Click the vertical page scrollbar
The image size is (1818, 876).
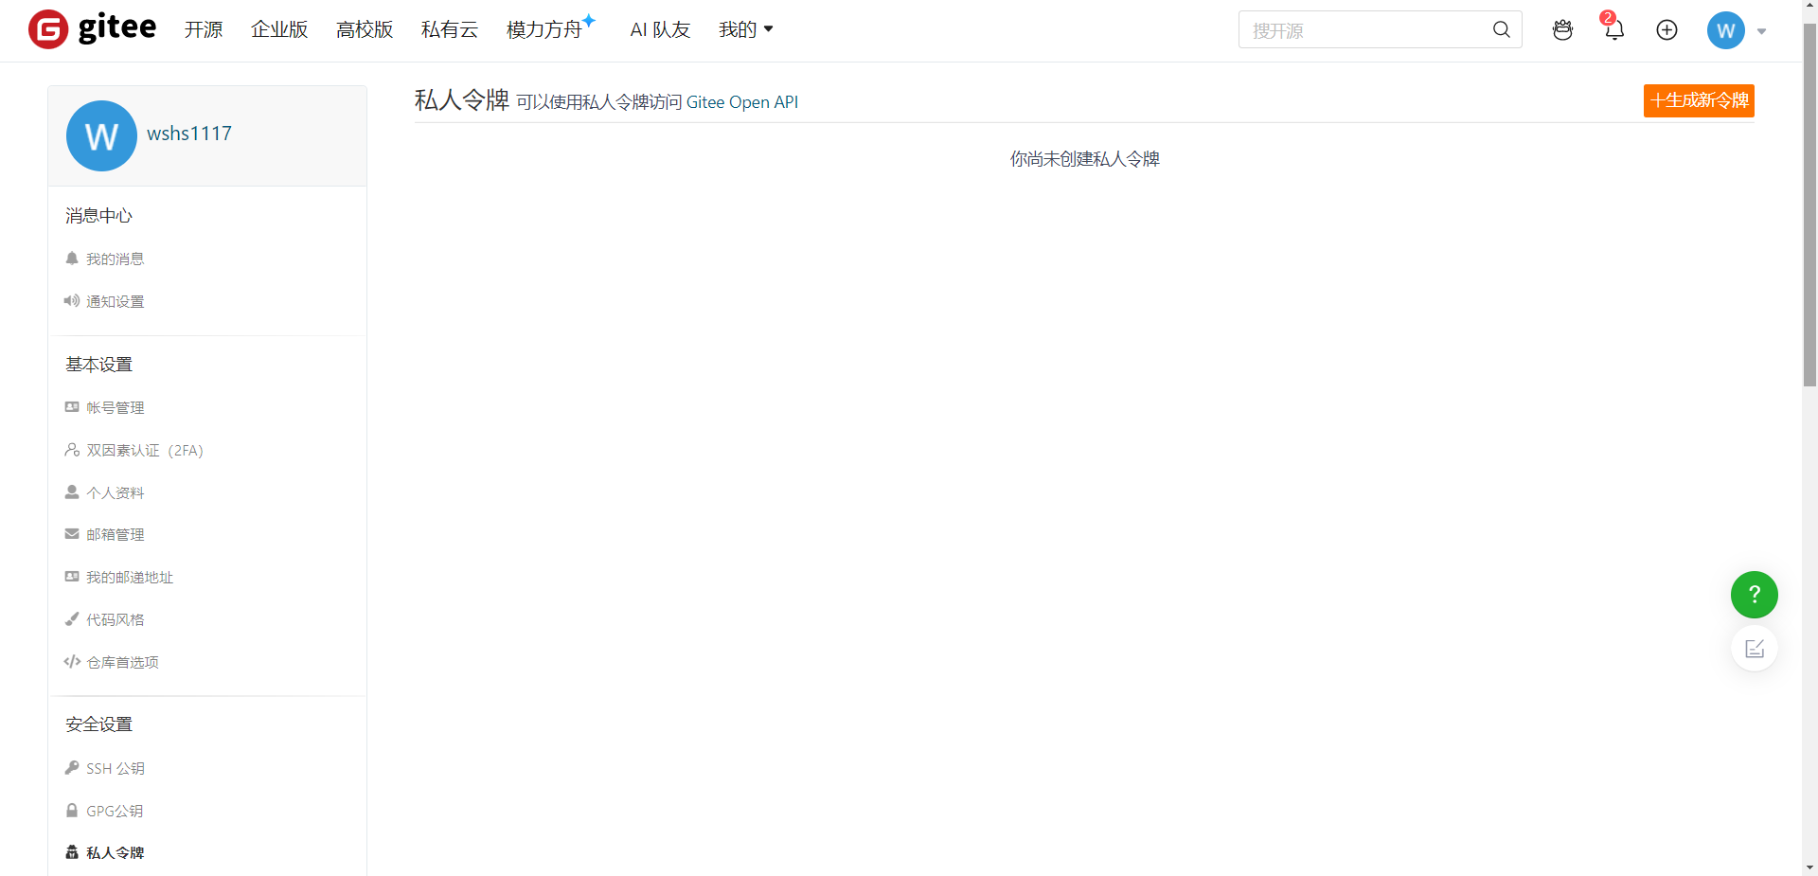tap(1809, 204)
